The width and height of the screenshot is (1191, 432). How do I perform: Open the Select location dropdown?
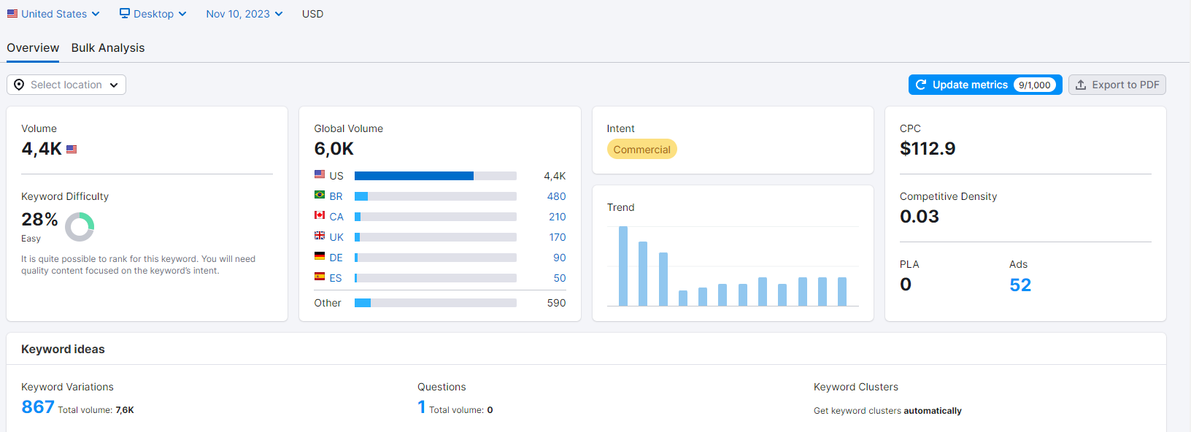pyautogui.click(x=66, y=85)
